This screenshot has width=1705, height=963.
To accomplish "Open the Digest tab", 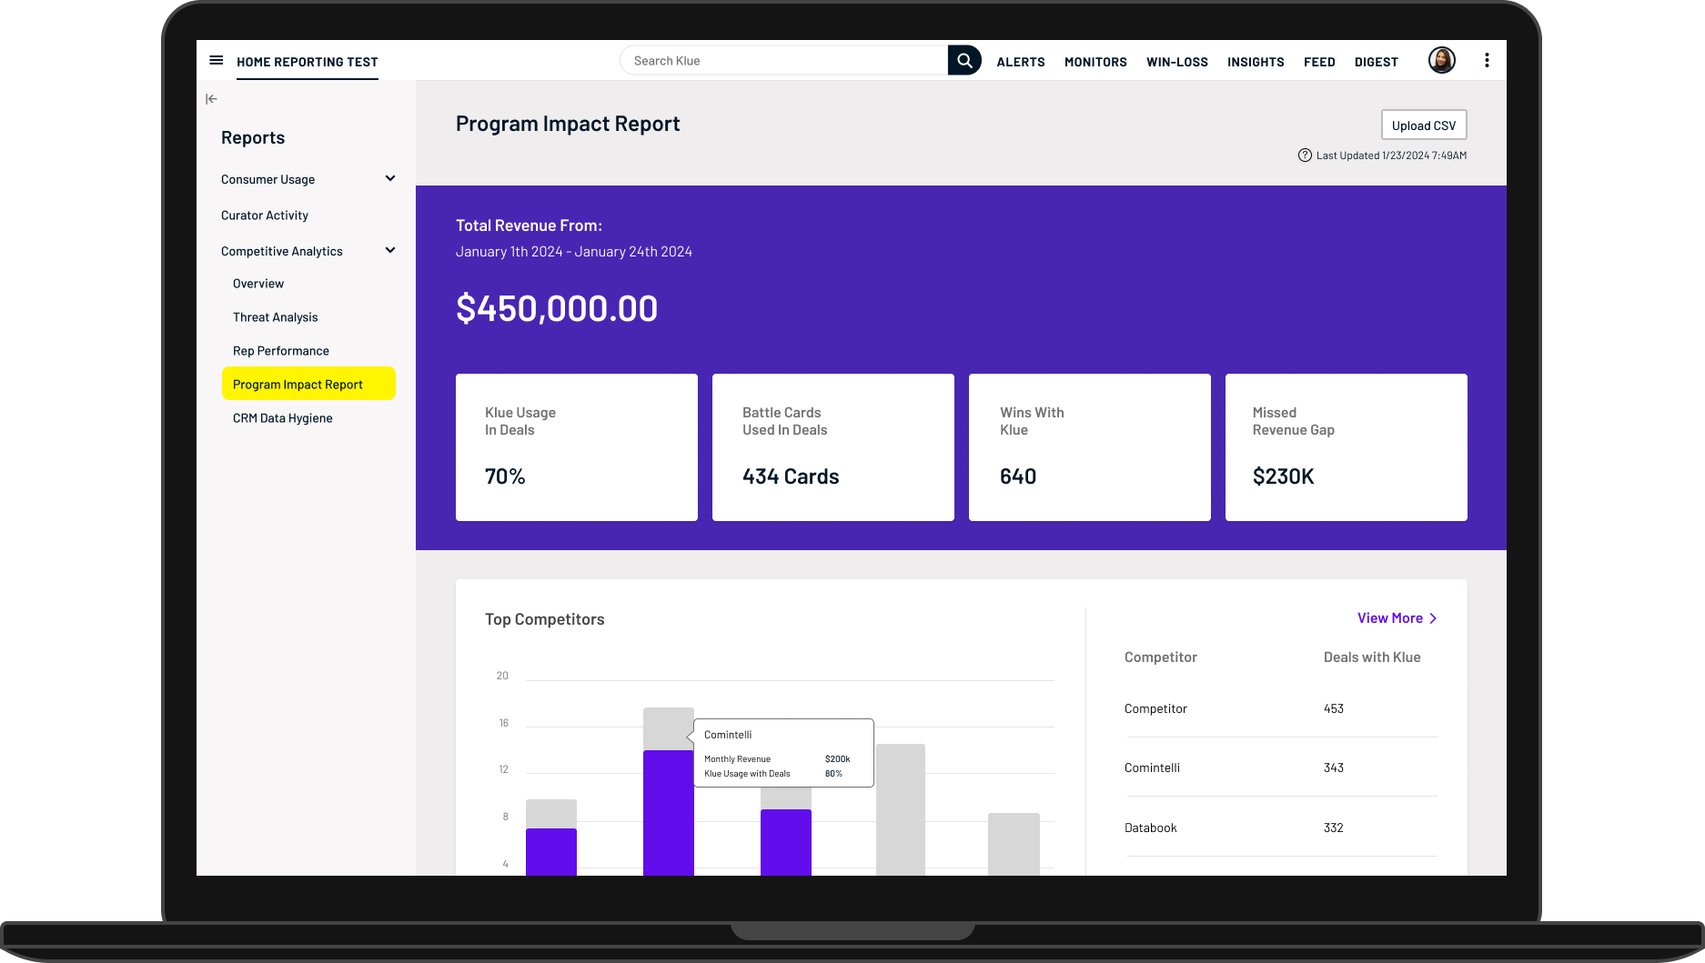I will point(1376,62).
